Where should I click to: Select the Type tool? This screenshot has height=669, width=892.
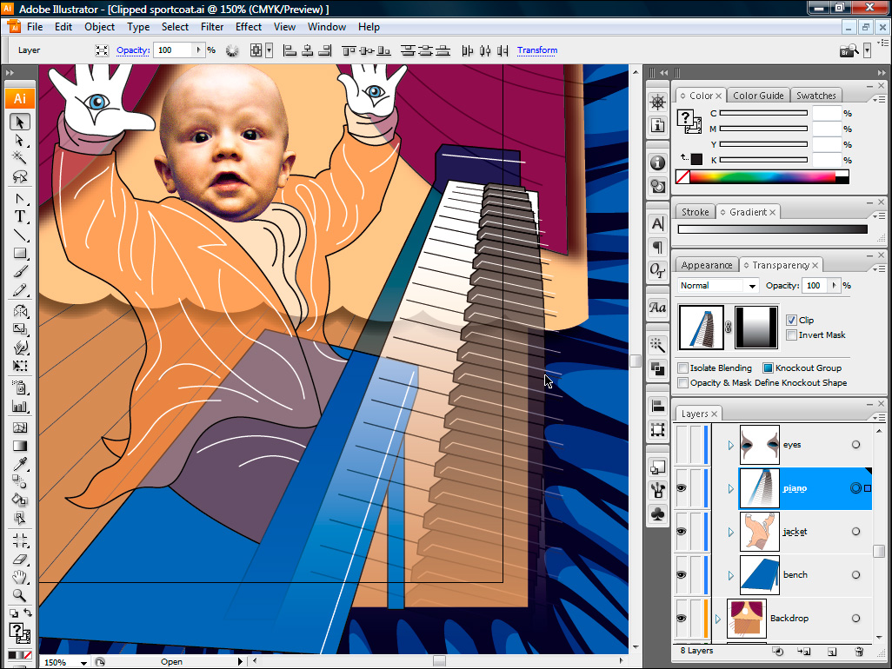(x=19, y=216)
